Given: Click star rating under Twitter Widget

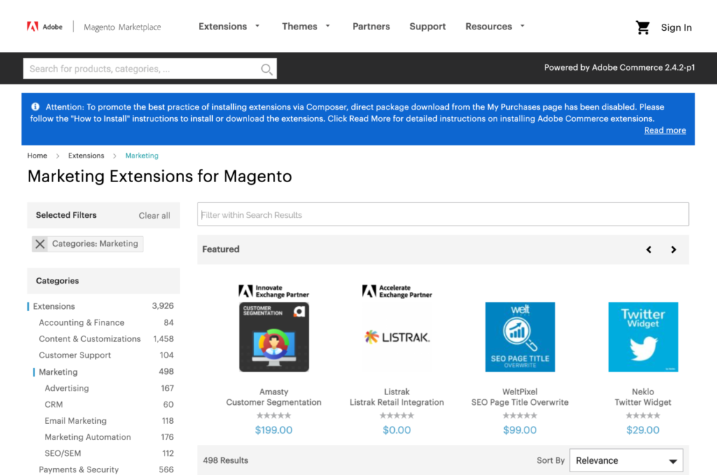Looking at the screenshot, I should [x=643, y=415].
